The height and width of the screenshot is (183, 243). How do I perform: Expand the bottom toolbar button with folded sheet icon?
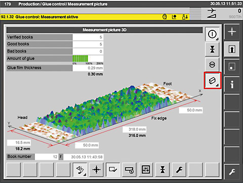click(80, 170)
